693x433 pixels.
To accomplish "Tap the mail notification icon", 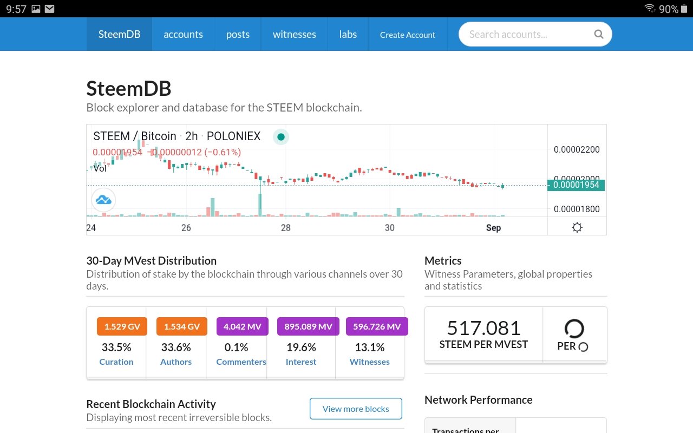I will click(x=49, y=9).
